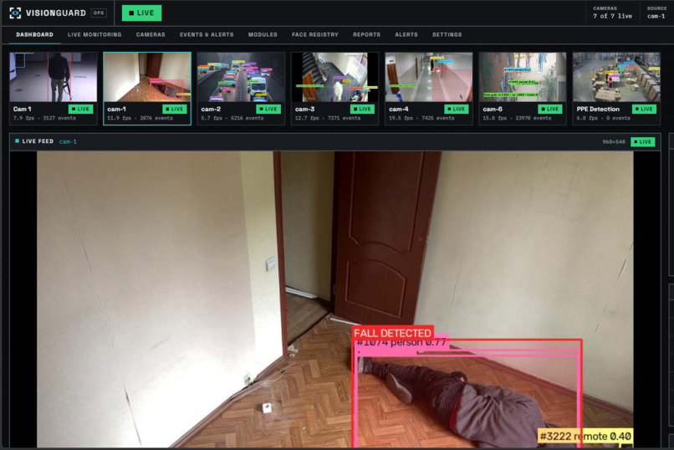Click '11.9 fps · 2076 events' text
This screenshot has width=674, height=450.
[x=140, y=118]
